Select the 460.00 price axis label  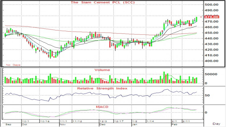tap(212, 27)
